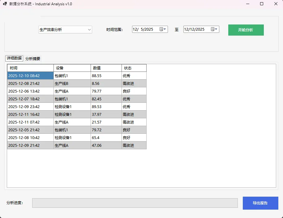Click the analysis progress bar
Image resolution: width=283 pixels, height=218 pixels.
pos(135,203)
